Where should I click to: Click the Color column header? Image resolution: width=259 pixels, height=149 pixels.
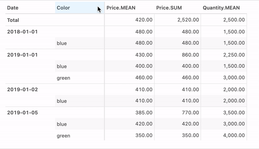(63, 8)
